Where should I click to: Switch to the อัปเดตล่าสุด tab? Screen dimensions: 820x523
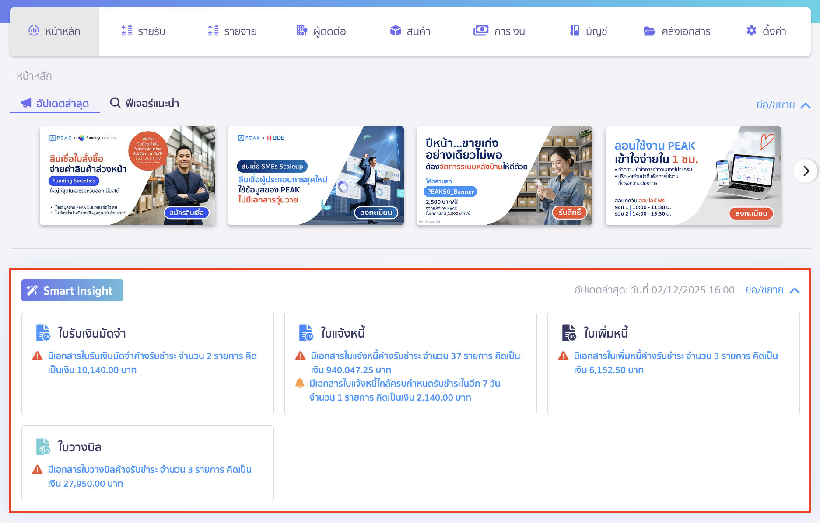click(x=55, y=103)
